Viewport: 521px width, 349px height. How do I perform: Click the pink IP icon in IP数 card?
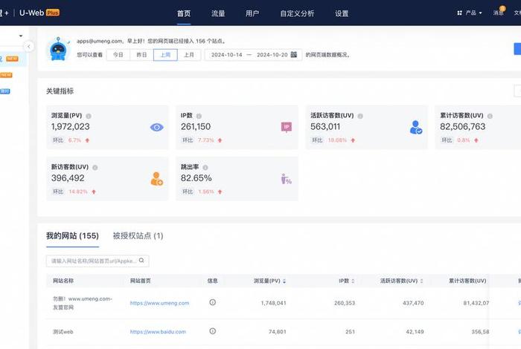287,127
